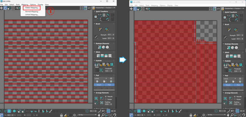Click the first Stitch icon in the right window

pos(227,56)
